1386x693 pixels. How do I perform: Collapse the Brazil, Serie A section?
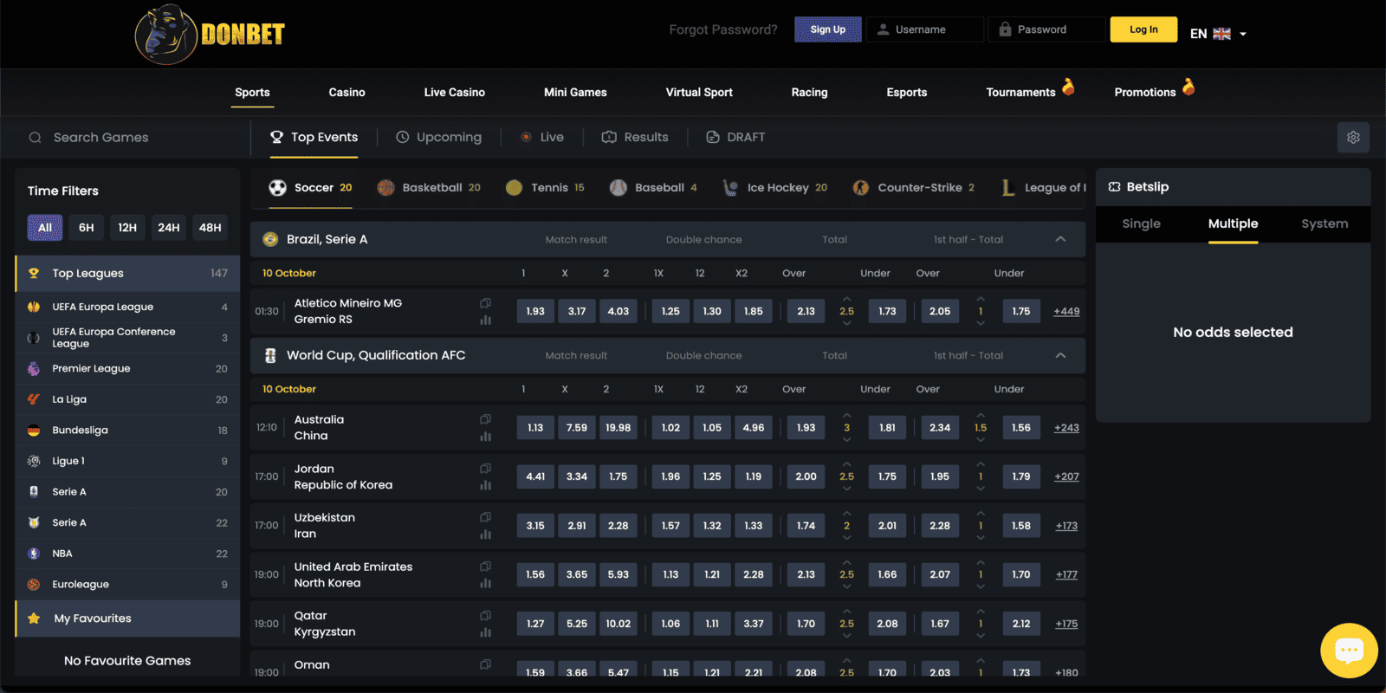(x=1060, y=239)
